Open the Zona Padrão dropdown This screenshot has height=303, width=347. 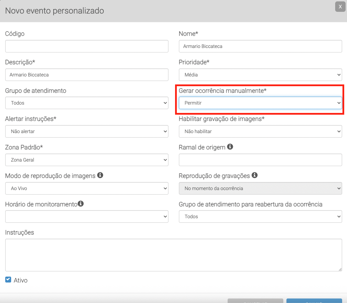coord(87,160)
